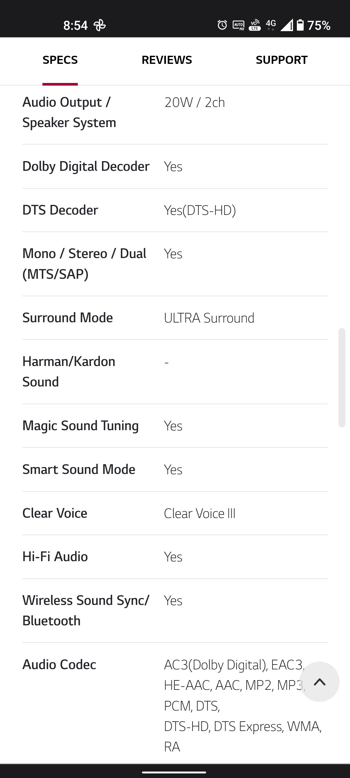Viewport: 350px width, 778px height.
Task: Select the SPECS tab
Action: click(60, 60)
